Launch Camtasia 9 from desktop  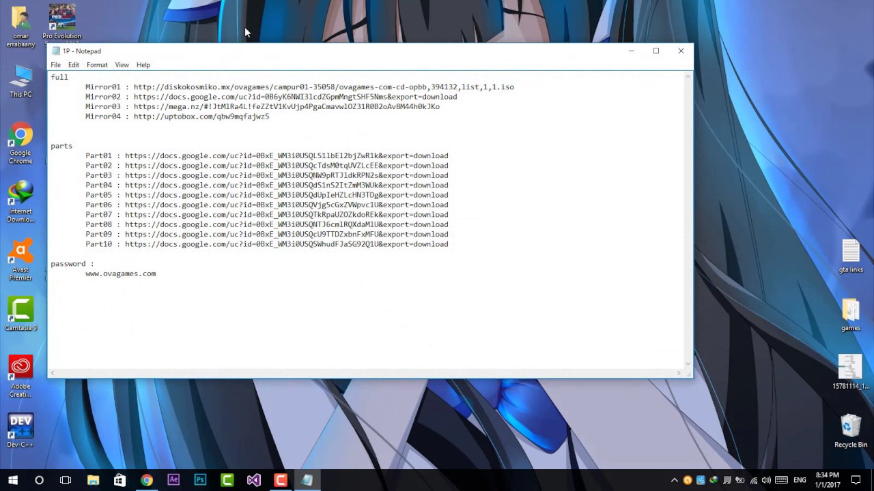tap(20, 315)
